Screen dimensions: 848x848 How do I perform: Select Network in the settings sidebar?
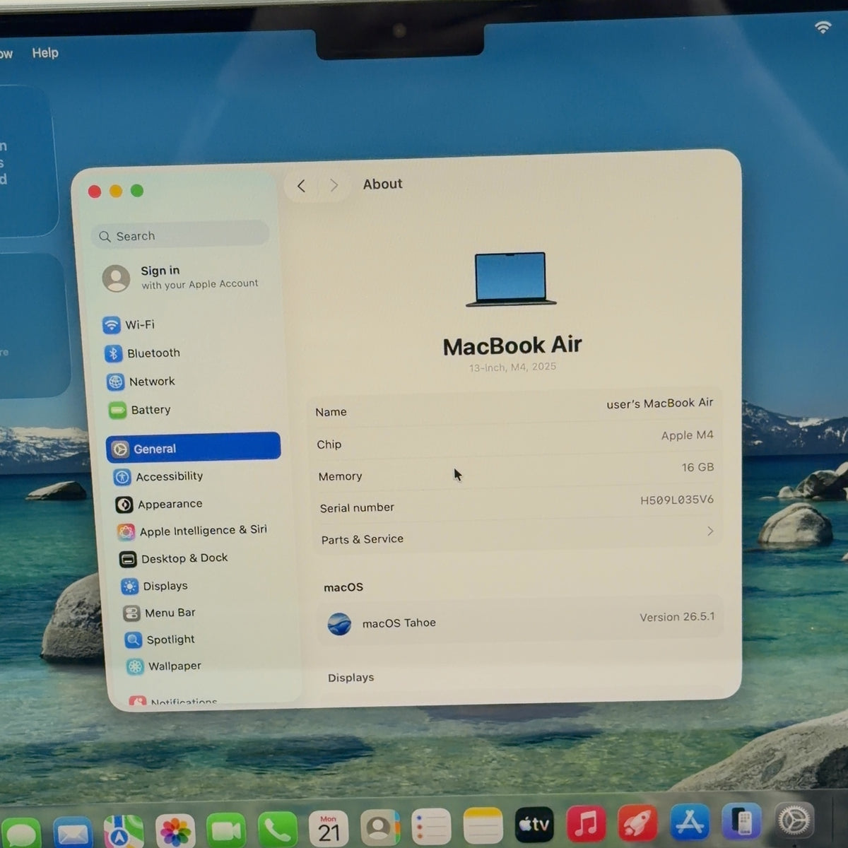click(x=141, y=382)
